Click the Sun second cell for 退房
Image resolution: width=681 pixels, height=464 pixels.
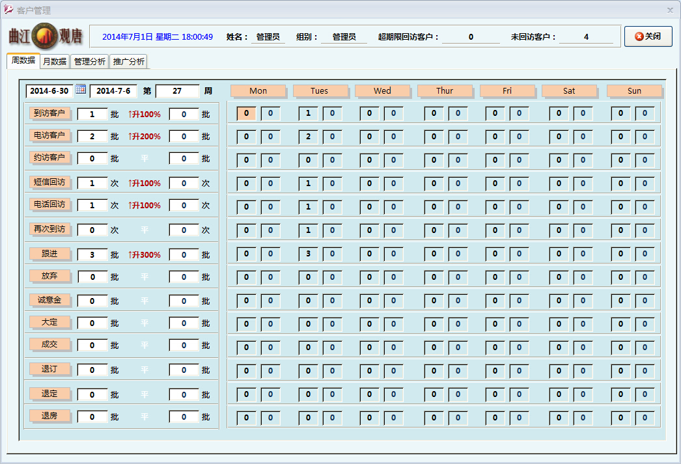point(645,418)
